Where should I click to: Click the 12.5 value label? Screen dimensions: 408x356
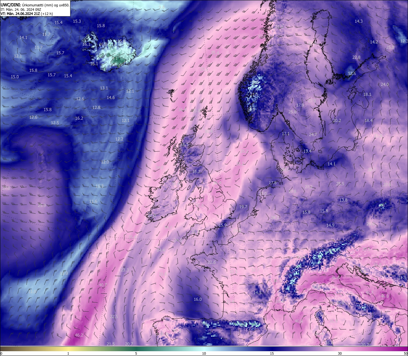(55, 123)
